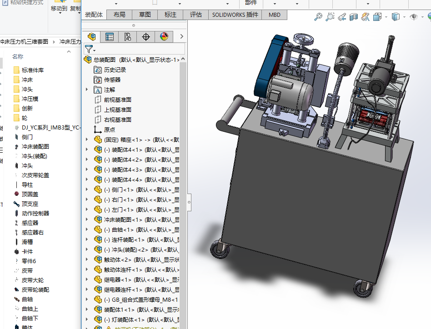The width and height of the screenshot is (431, 329).
Task: Open the FeatureManager design tree tab
Action: coord(92,37)
